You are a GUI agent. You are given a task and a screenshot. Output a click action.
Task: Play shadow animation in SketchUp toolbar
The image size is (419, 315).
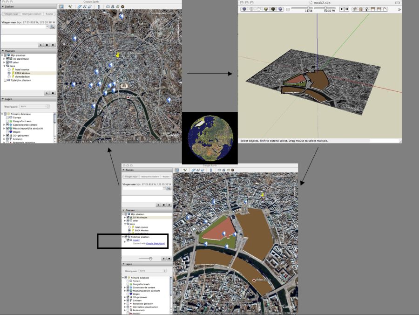pos(342,9)
